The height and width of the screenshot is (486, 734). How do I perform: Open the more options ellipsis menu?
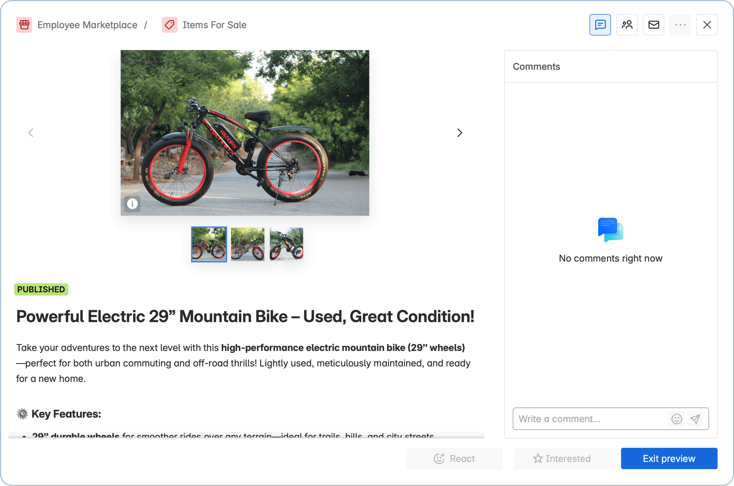coord(680,25)
